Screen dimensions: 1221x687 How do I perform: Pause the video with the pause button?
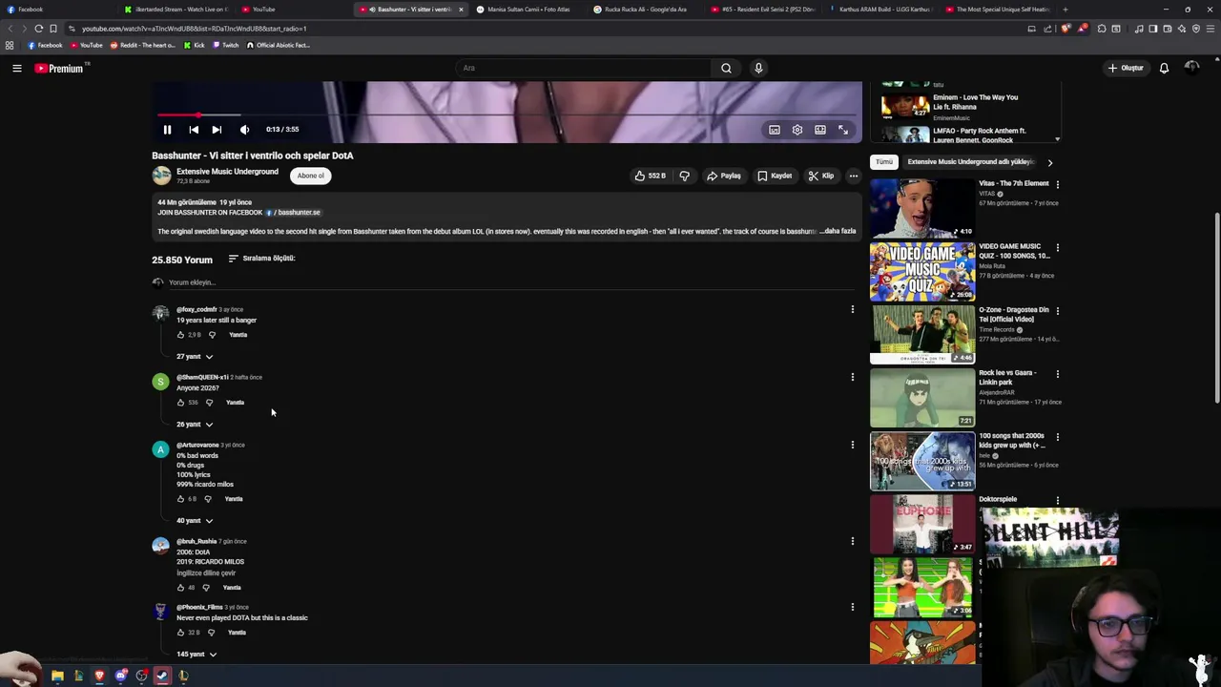click(x=167, y=130)
